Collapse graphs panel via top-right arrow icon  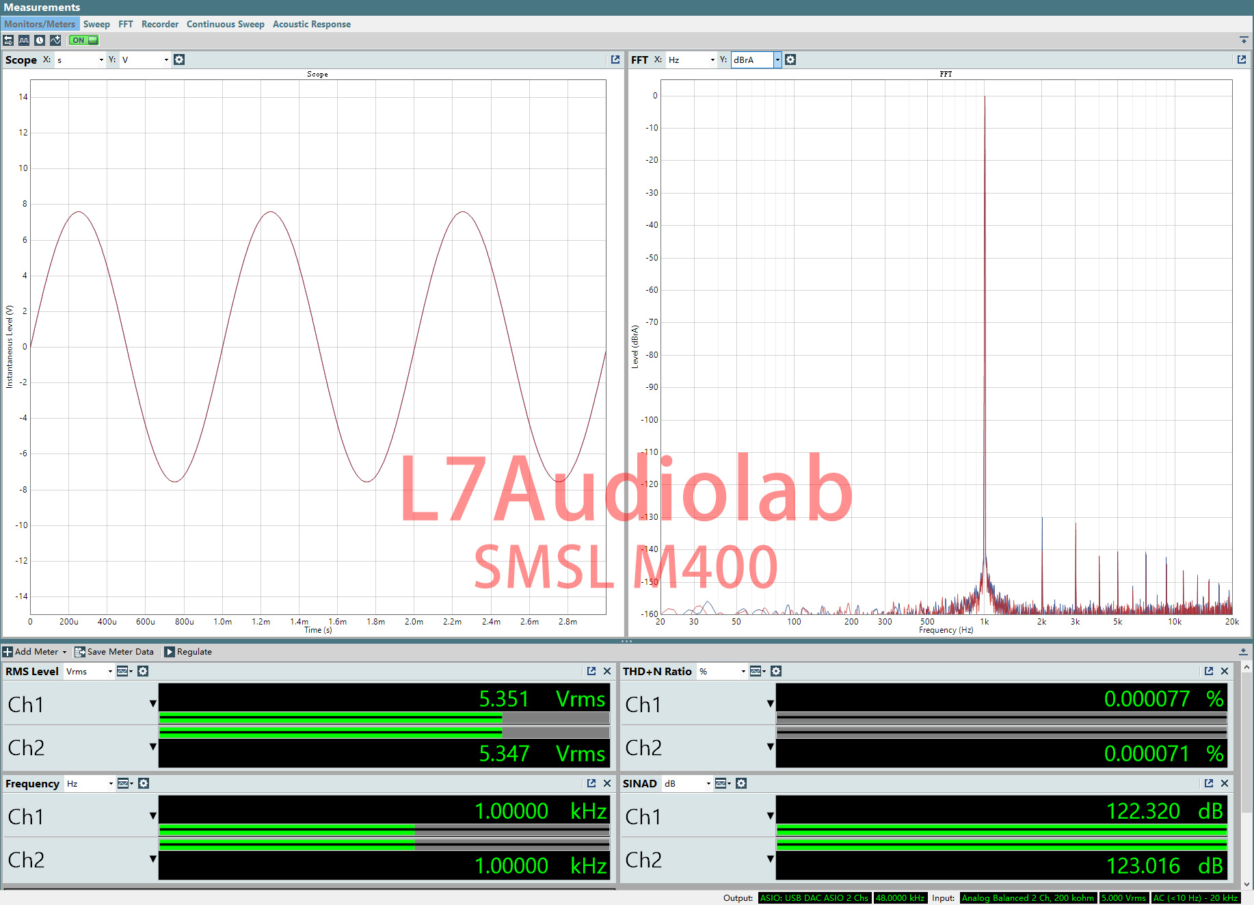pos(1244,40)
